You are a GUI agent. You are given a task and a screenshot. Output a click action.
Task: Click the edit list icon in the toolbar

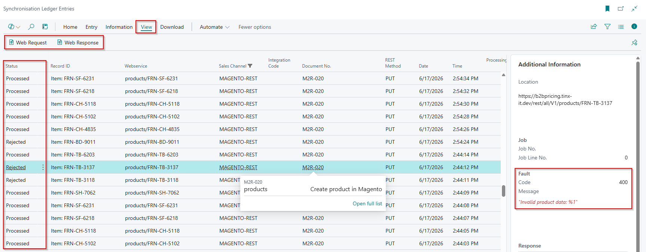45,27
